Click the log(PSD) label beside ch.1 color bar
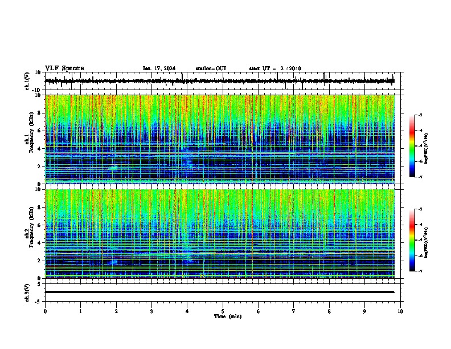The image size is (451, 349). pyautogui.click(x=427, y=148)
